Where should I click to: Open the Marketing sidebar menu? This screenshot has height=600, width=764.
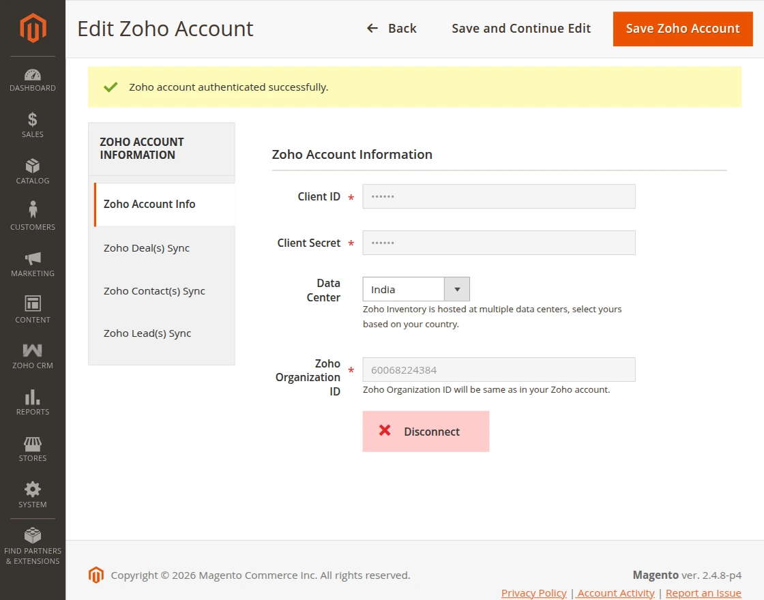tap(33, 265)
